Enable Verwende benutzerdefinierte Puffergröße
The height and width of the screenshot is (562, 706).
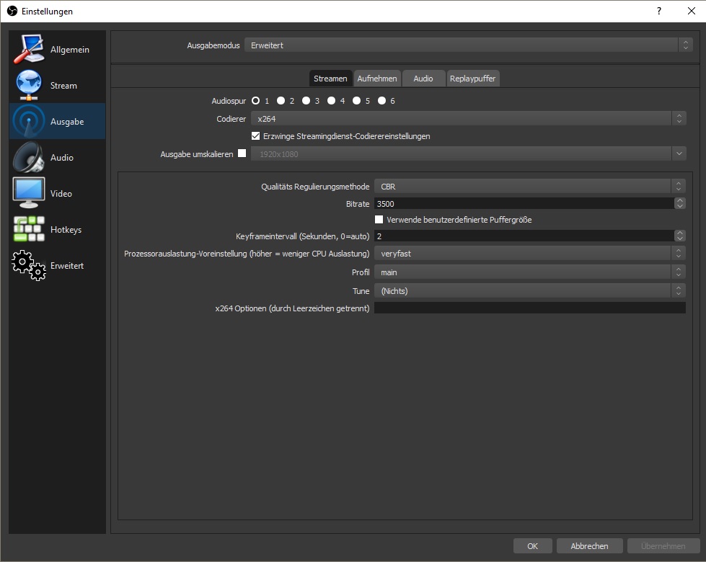[x=379, y=220]
